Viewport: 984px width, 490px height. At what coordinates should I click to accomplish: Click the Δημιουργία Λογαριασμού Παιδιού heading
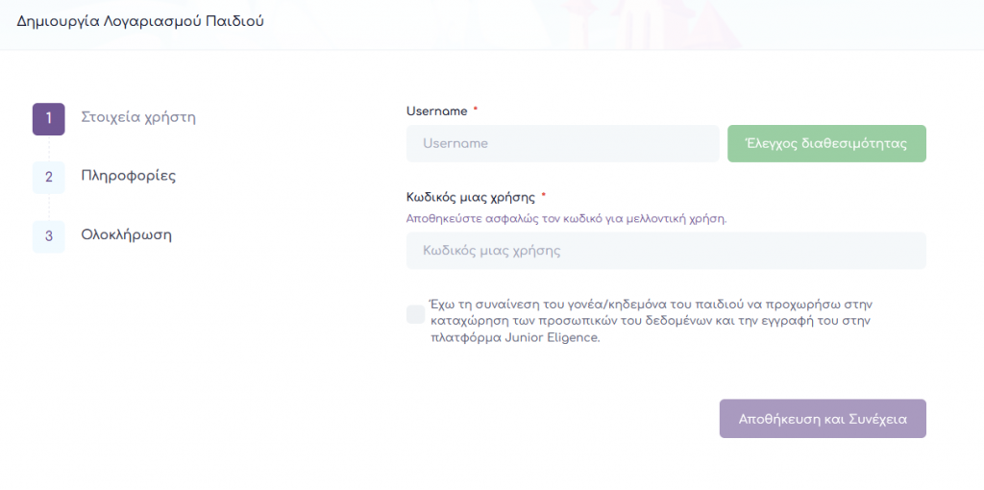tap(140, 20)
